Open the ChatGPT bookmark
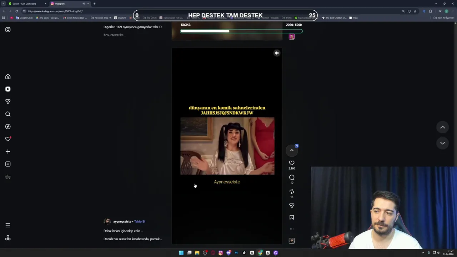Image resolution: width=457 pixels, height=257 pixels. click(120, 18)
